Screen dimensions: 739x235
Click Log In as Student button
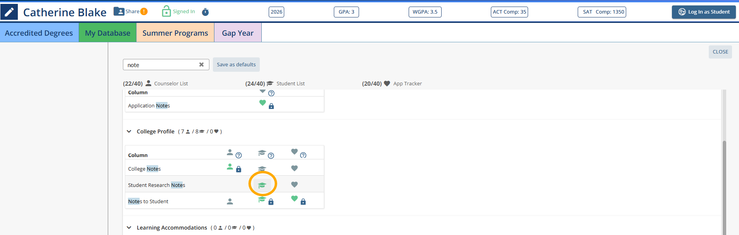704,12
